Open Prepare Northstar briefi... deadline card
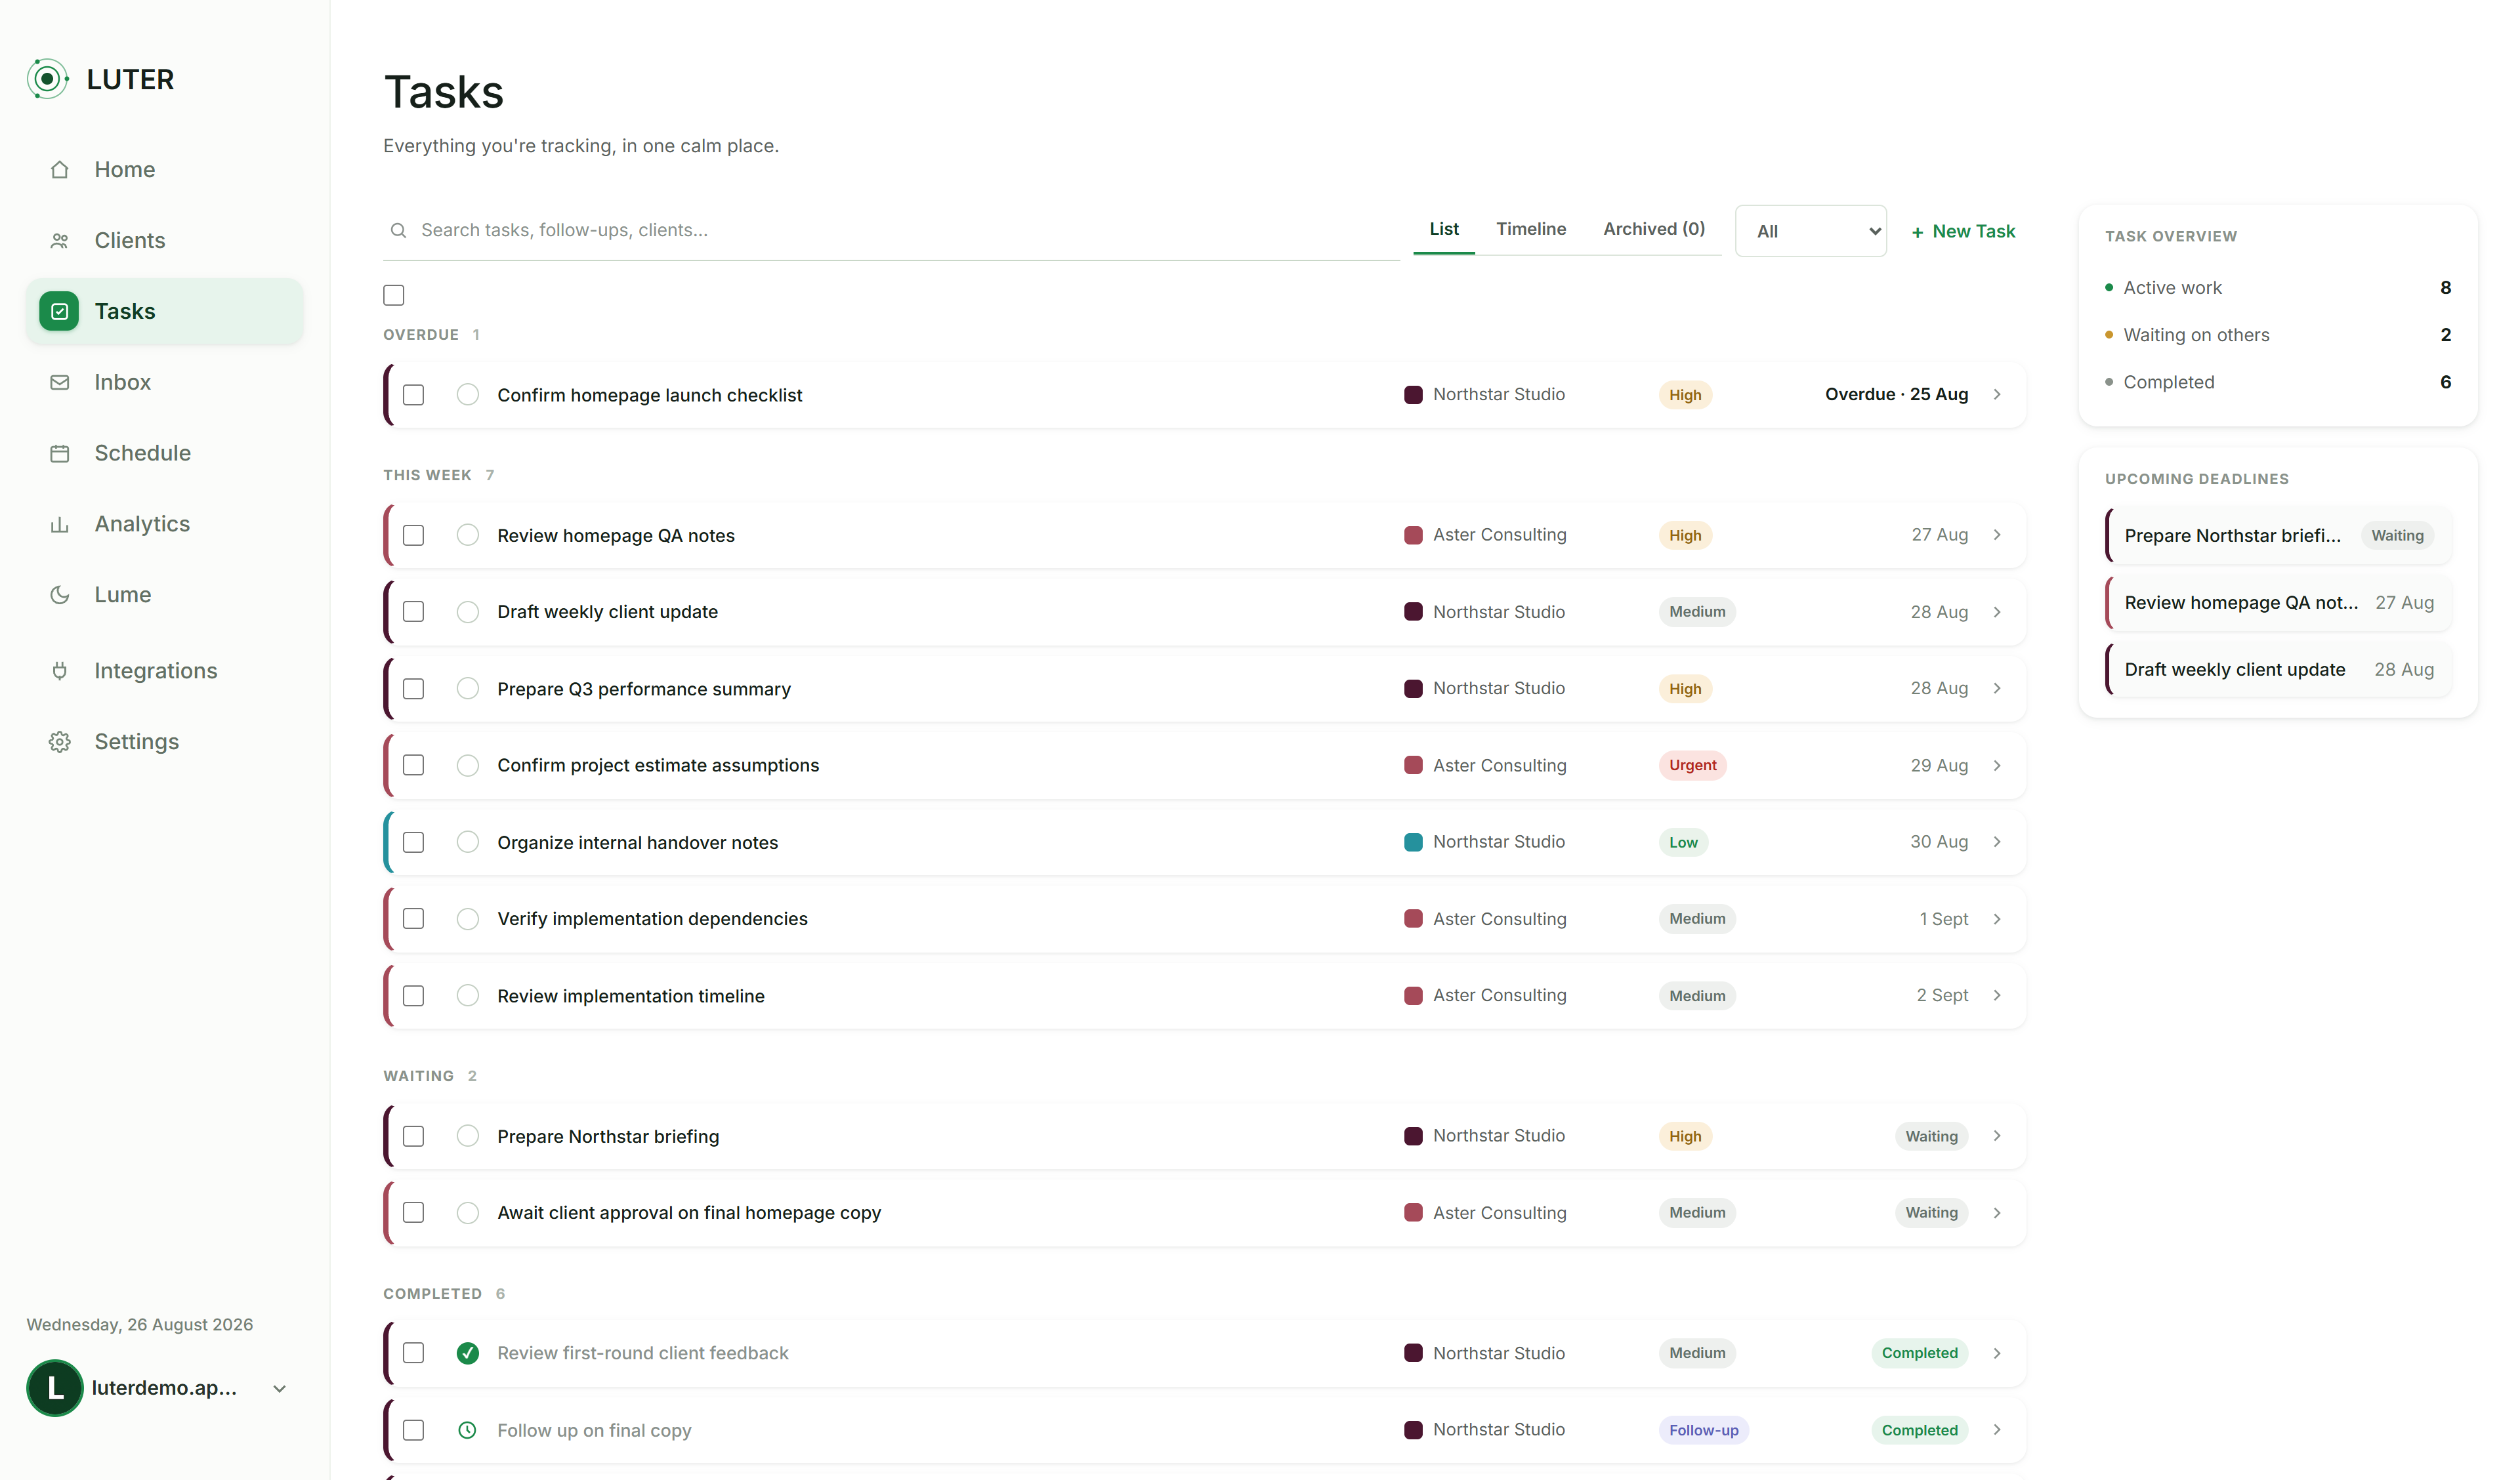2520x1480 pixels. (2277, 536)
